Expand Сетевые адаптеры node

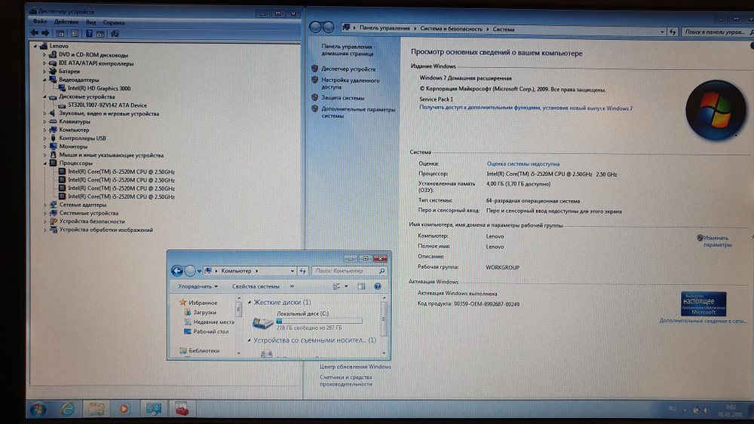click(44, 205)
